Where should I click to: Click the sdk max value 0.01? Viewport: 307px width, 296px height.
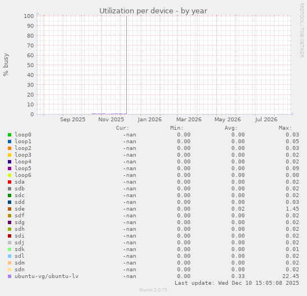point(292,249)
